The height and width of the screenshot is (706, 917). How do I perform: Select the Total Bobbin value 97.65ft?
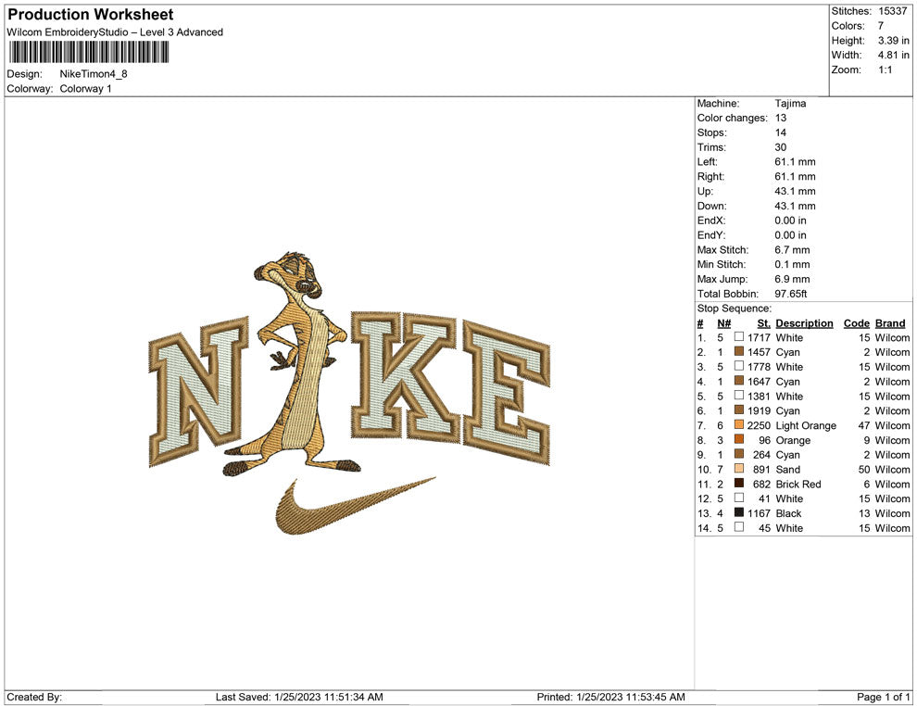(x=791, y=294)
